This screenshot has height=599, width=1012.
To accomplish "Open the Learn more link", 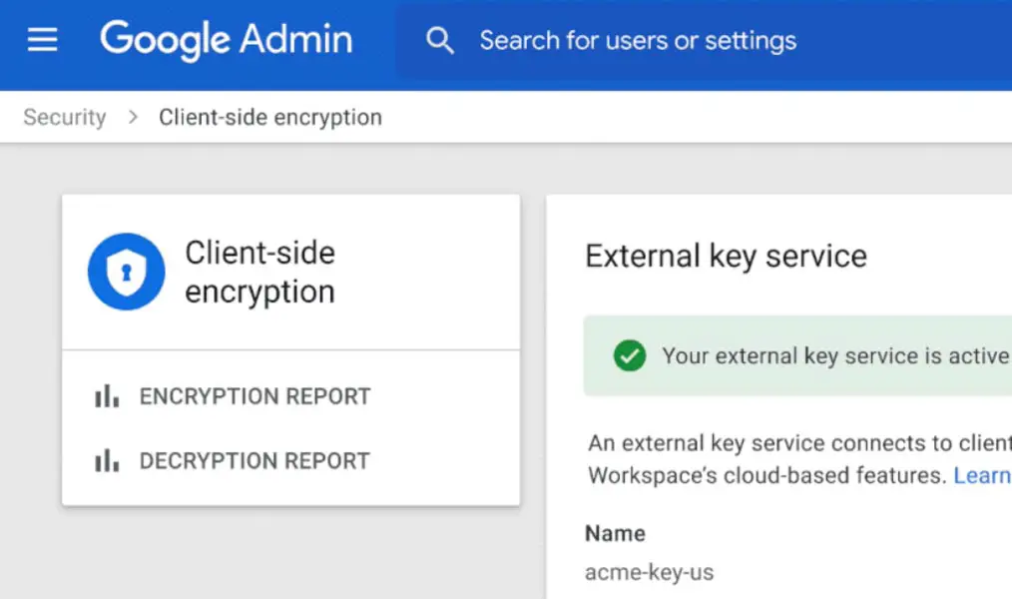I will point(982,476).
